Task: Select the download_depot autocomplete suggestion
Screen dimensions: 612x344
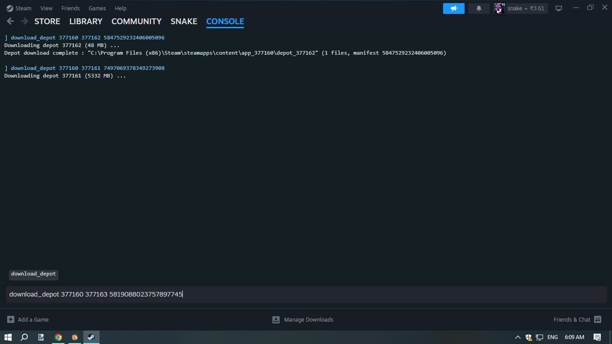Action: pyautogui.click(x=34, y=274)
